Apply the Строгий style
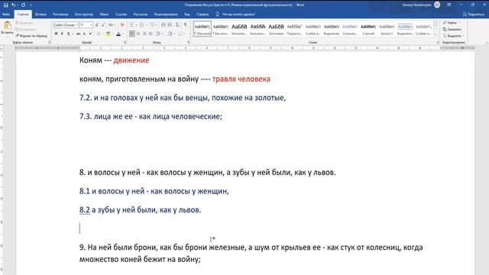Image resolution: width=489 pixels, height=275 pixels. pyautogui.click(x=368, y=29)
